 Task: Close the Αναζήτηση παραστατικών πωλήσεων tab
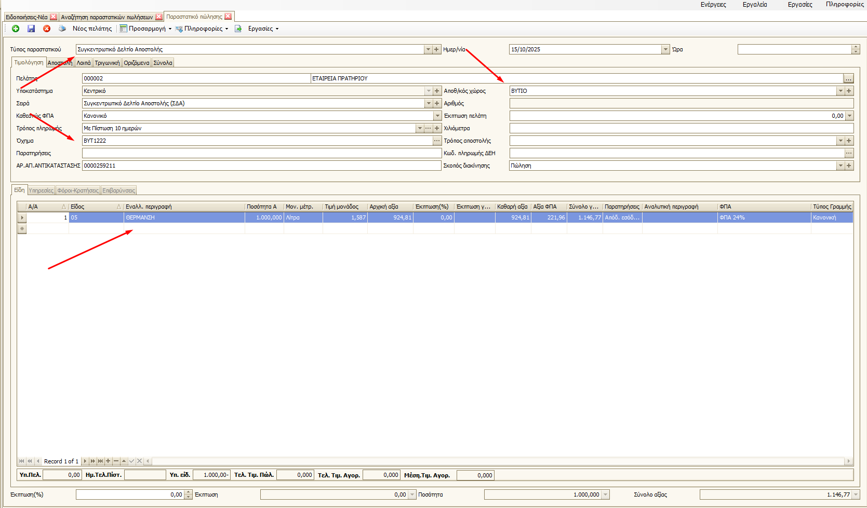pyautogui.click(x=159, y=17)
